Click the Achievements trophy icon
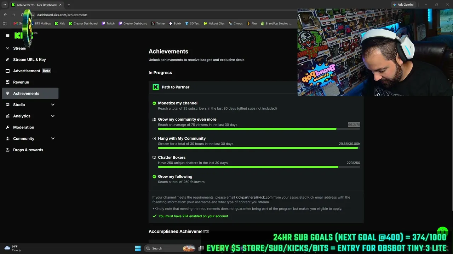 click(x=7, y=93)
